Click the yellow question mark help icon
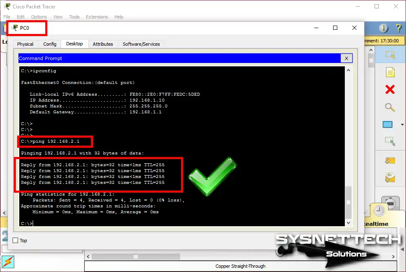This screenshot has height=272, width=406. point(398,28)
